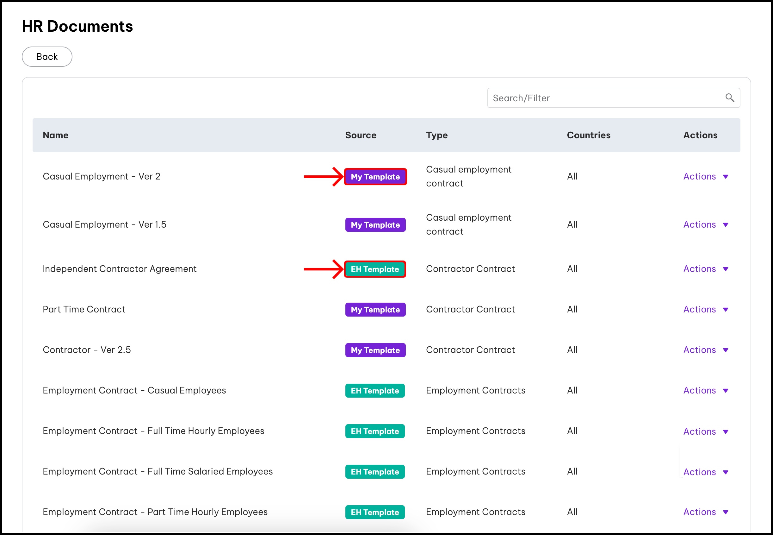
Task: Click My Template badge for Part Time Contract
Action: tap(375, 310)
